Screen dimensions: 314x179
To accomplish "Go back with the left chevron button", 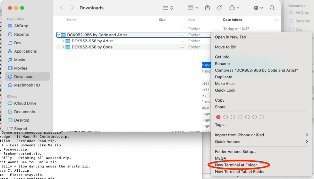I will point(61,8).
